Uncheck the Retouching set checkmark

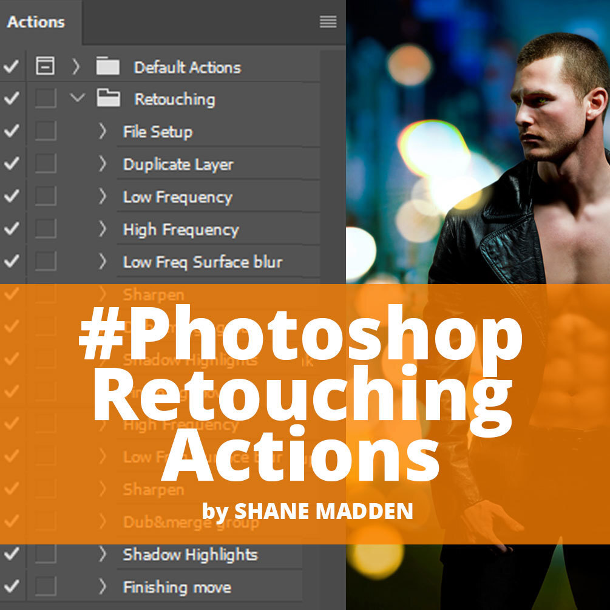point(12,98)
